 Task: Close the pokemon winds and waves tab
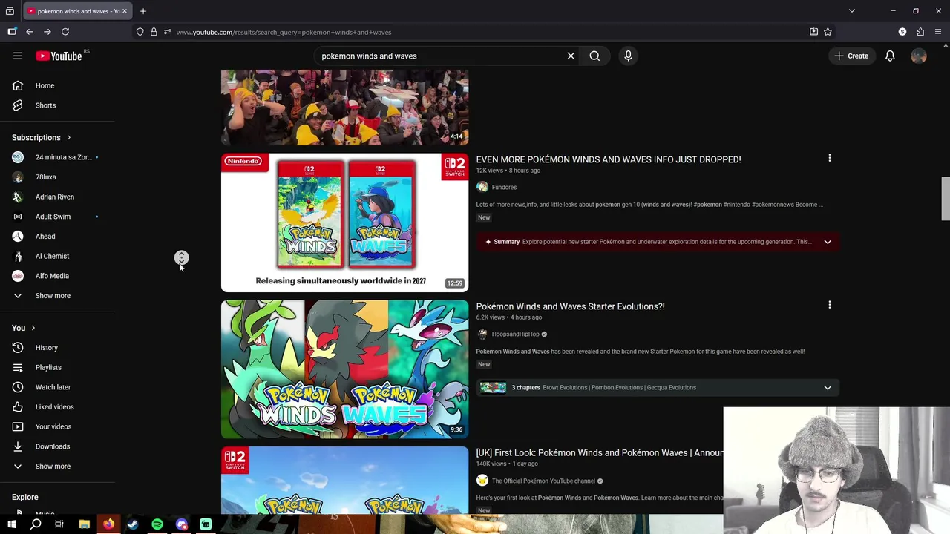coord(125,11)
